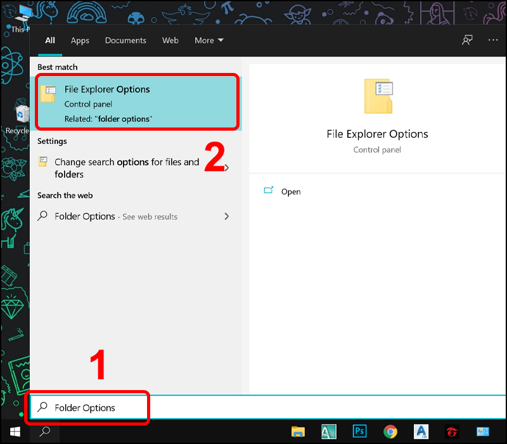Image resolution: width=507 pixels, height=444 pixels.
Task: Launch Google Chrome from the taskbar
Action: (390, 431)
